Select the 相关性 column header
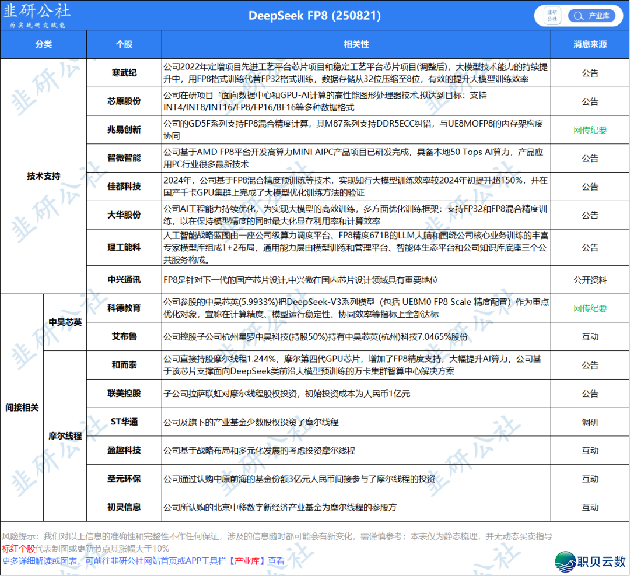 pyautogui.click(x=356, y=44)
